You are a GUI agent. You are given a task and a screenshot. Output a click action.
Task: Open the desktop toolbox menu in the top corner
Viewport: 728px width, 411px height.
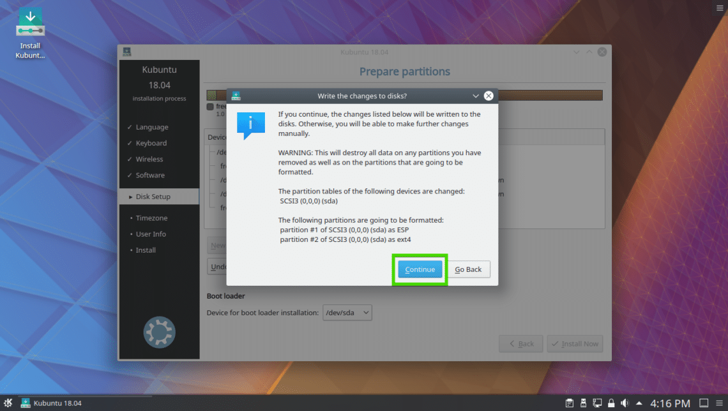720,8
